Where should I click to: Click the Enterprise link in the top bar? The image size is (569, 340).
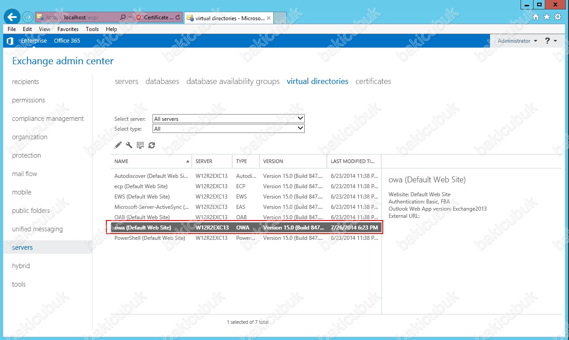[x=34, y=41]
